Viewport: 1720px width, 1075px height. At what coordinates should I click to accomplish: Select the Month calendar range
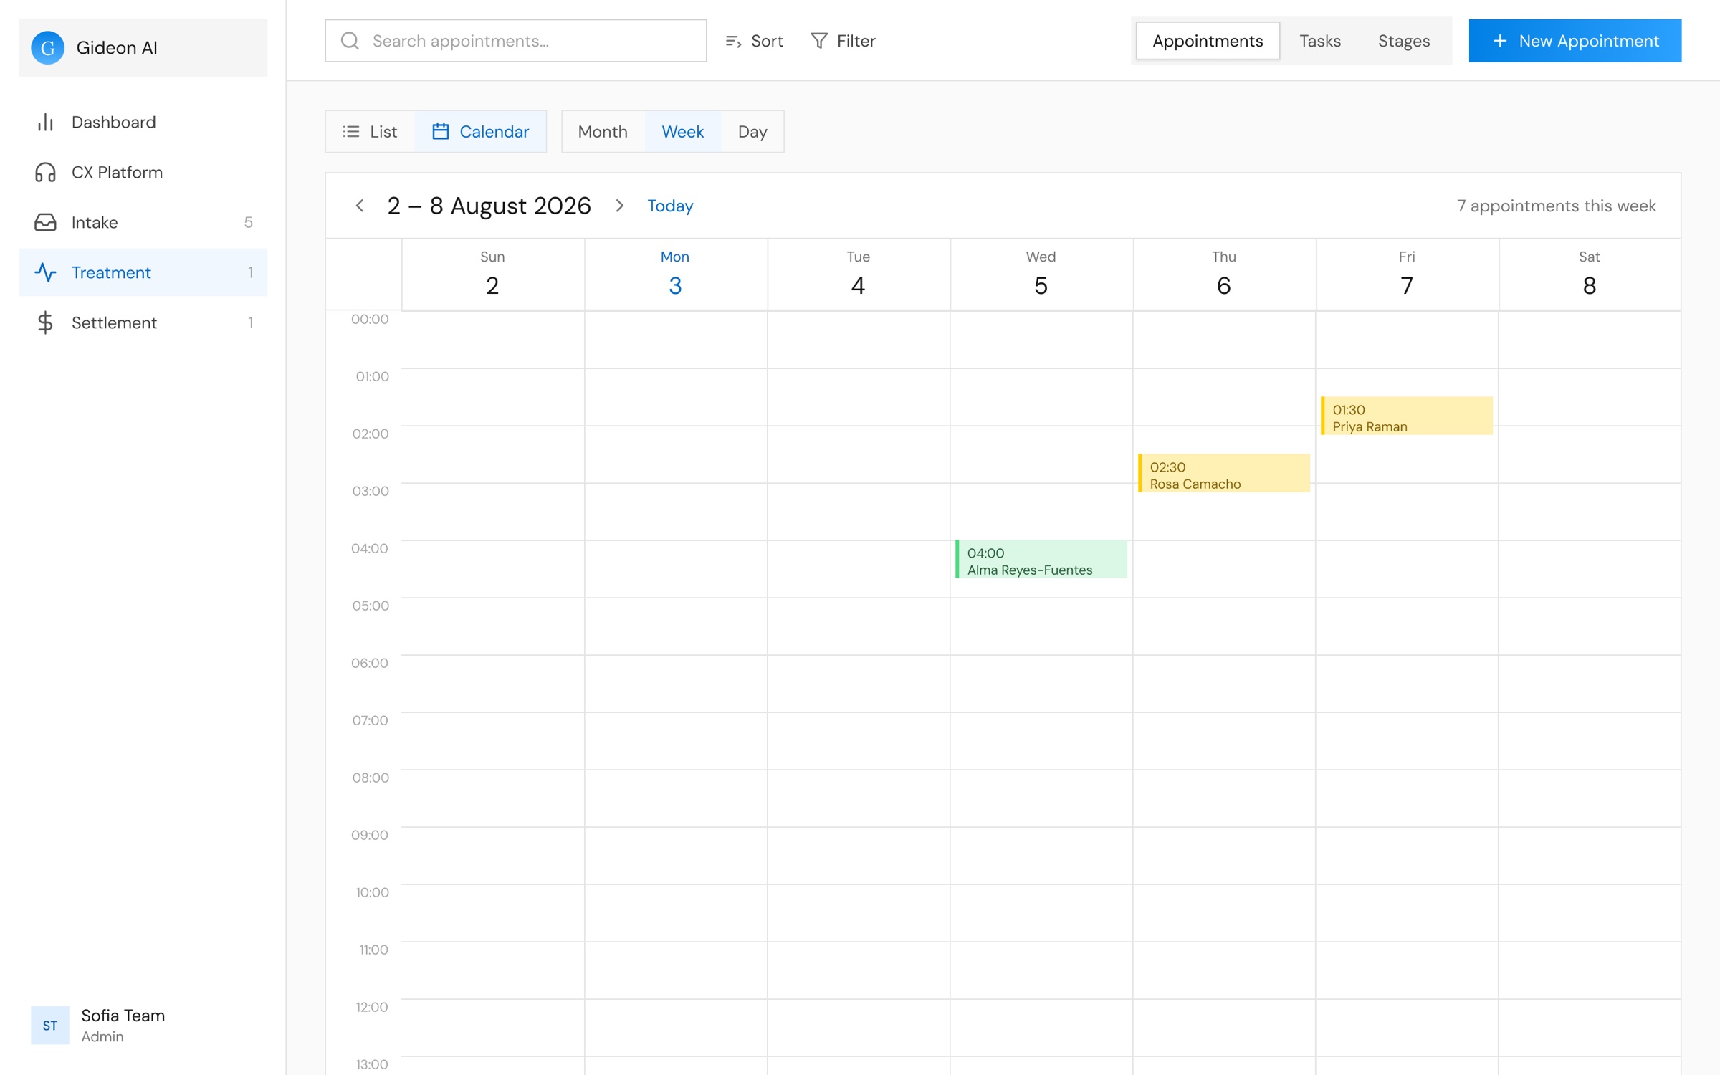(x=603, y=132)
